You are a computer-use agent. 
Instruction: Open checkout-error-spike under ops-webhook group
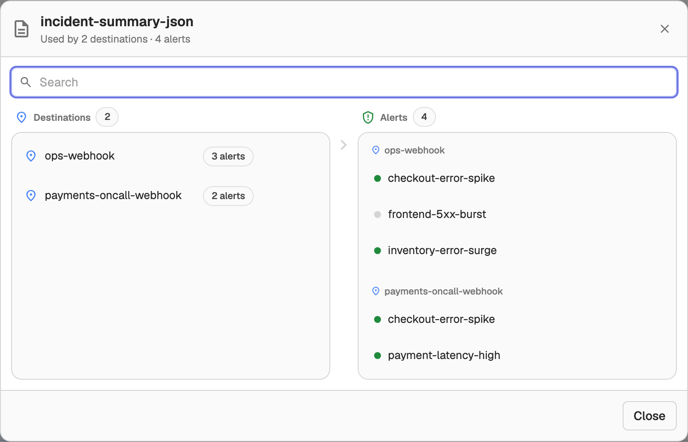point(441,178)
